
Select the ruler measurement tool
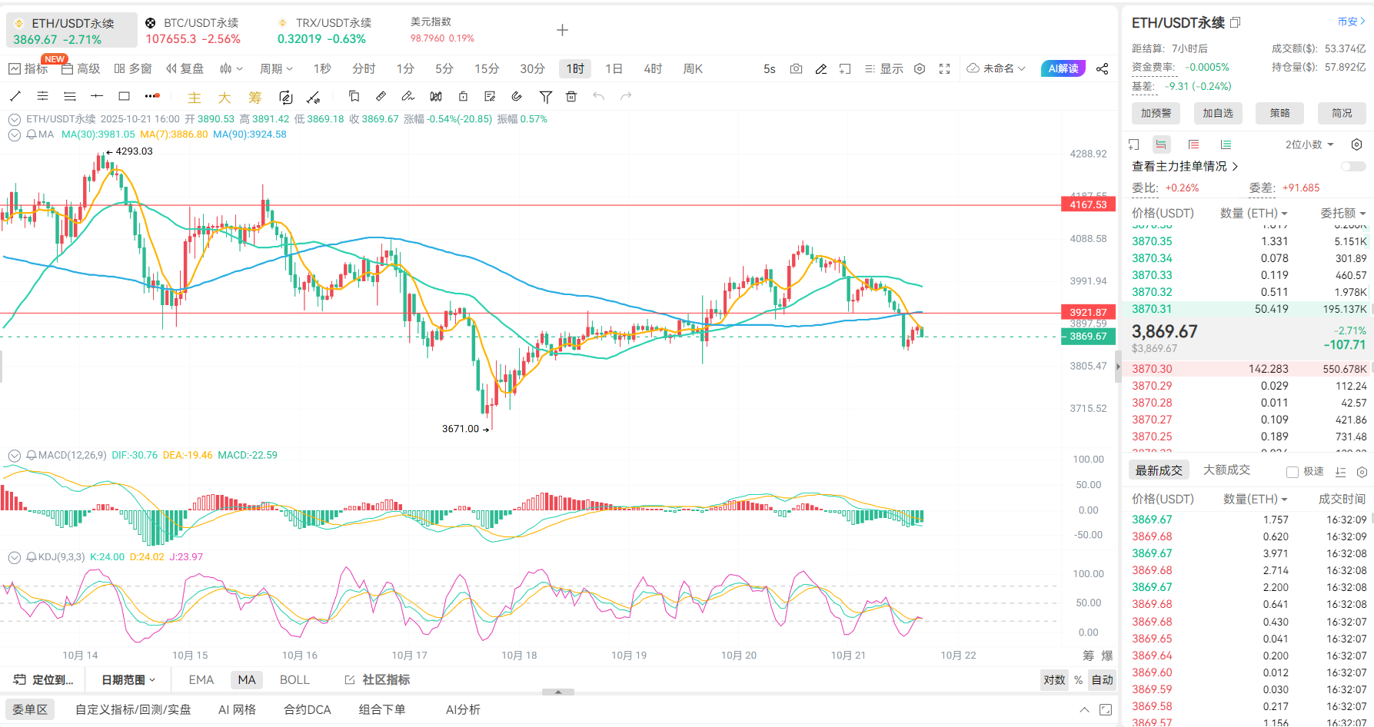(381, 97)
